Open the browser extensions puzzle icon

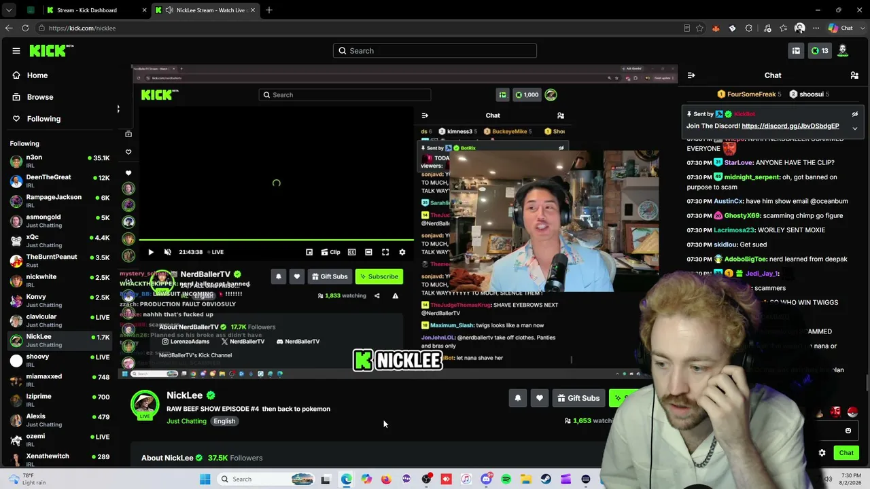point(748,28)
